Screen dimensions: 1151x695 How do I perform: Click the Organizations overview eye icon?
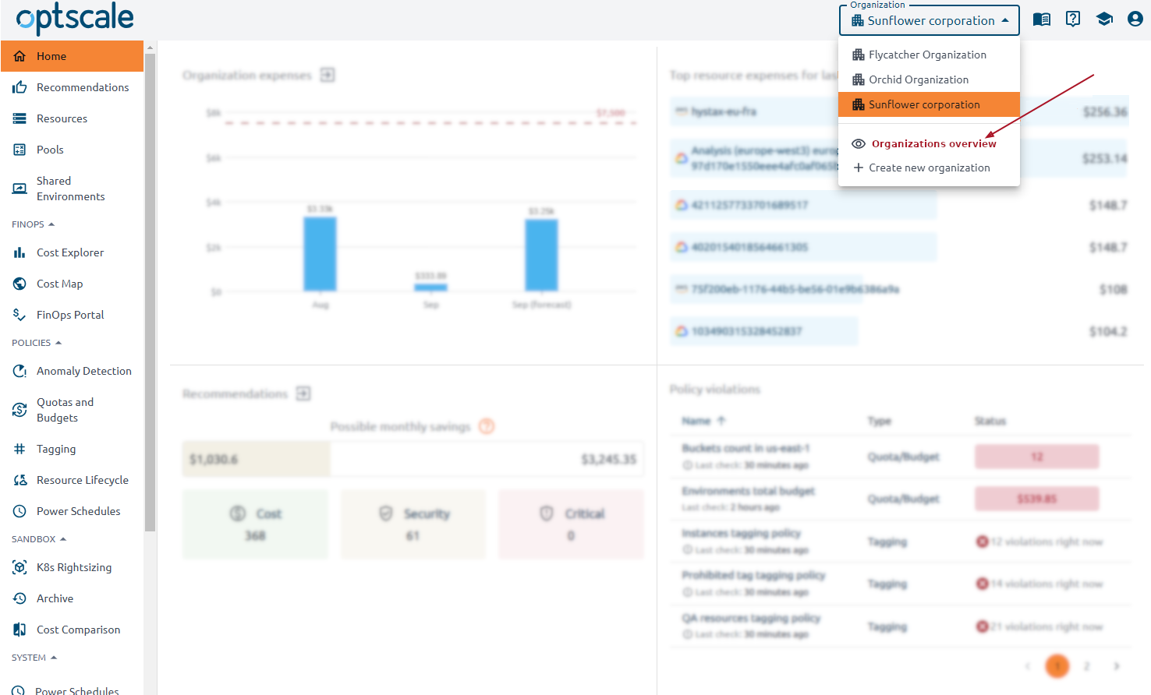(x=859, y=143)
